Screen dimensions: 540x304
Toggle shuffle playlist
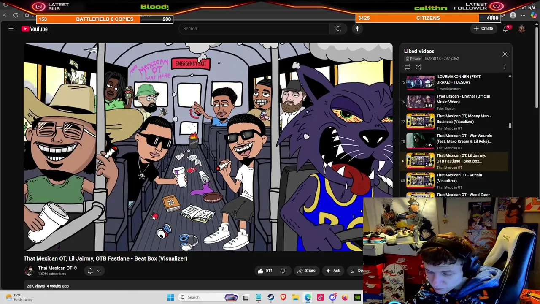418,67
